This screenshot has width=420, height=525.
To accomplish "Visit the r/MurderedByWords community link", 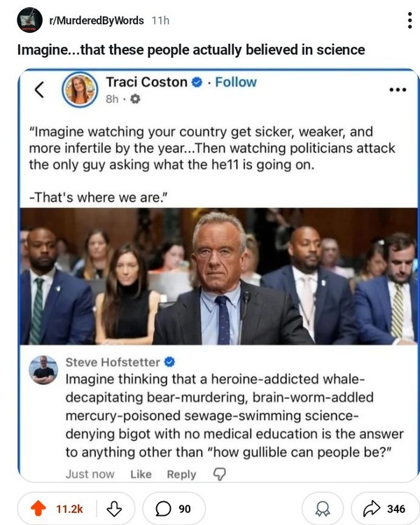I will coord(97,21).
